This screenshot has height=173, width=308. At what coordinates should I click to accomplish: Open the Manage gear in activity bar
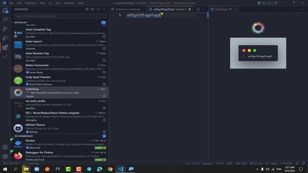5,156
